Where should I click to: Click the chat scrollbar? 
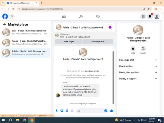(x=113, y=77)
